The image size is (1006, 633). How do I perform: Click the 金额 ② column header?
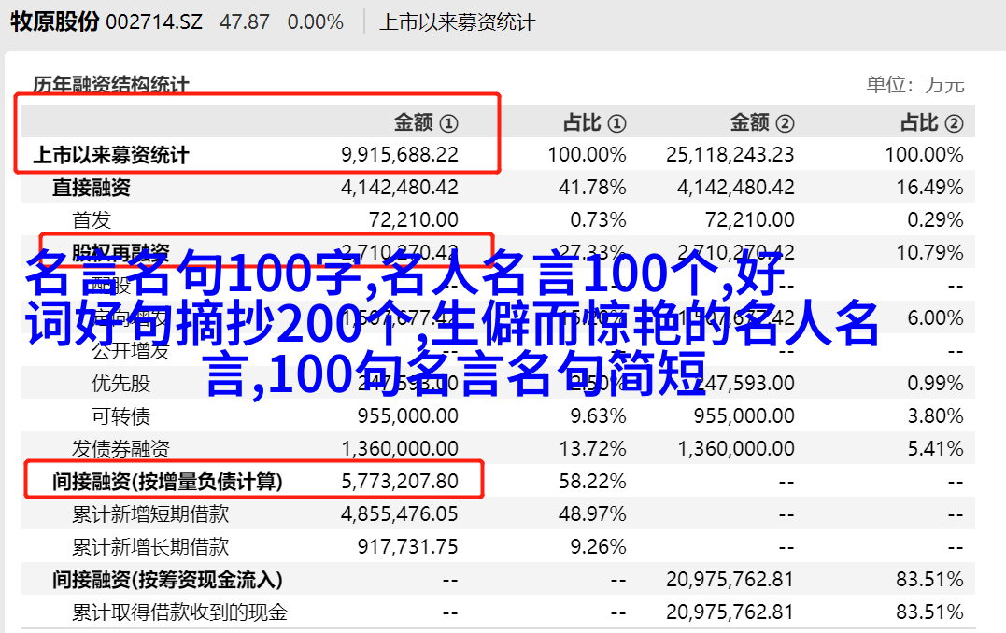[x=762, y=122]
